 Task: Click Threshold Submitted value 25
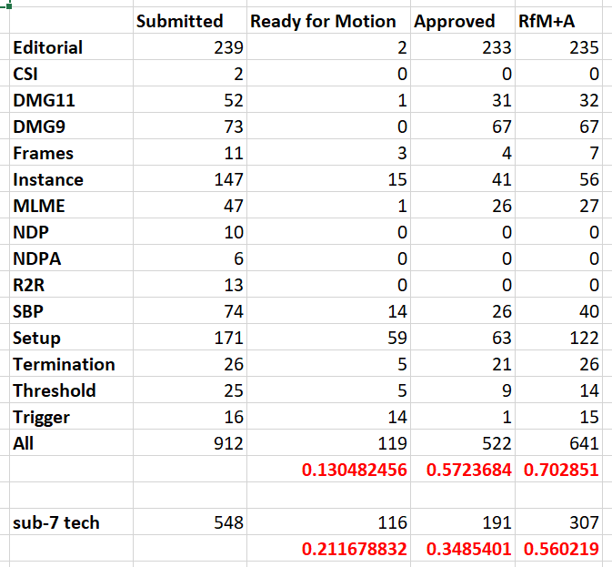(190, 390)
